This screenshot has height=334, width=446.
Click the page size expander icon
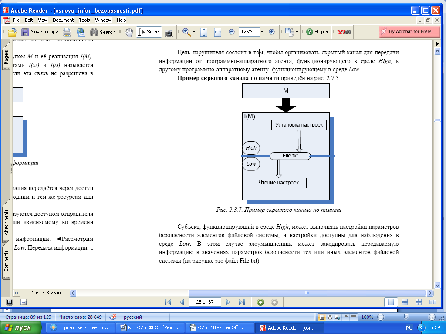tap(17, 293)
